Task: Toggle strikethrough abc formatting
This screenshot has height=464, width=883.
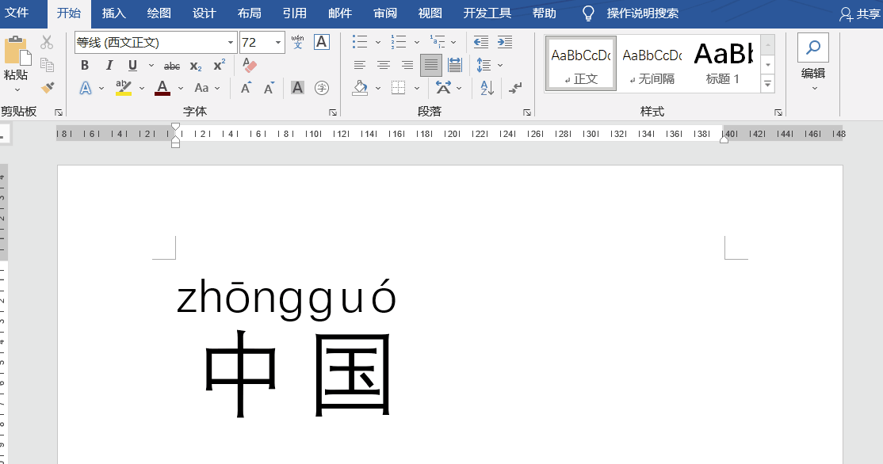Action: [172, 66]
